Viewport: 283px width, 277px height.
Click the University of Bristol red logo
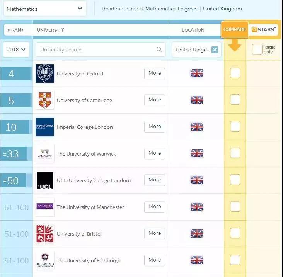(x=44, y=234)
